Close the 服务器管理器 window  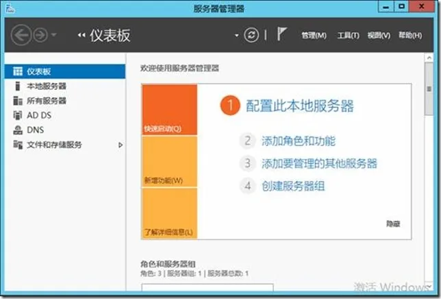point(421,7)
